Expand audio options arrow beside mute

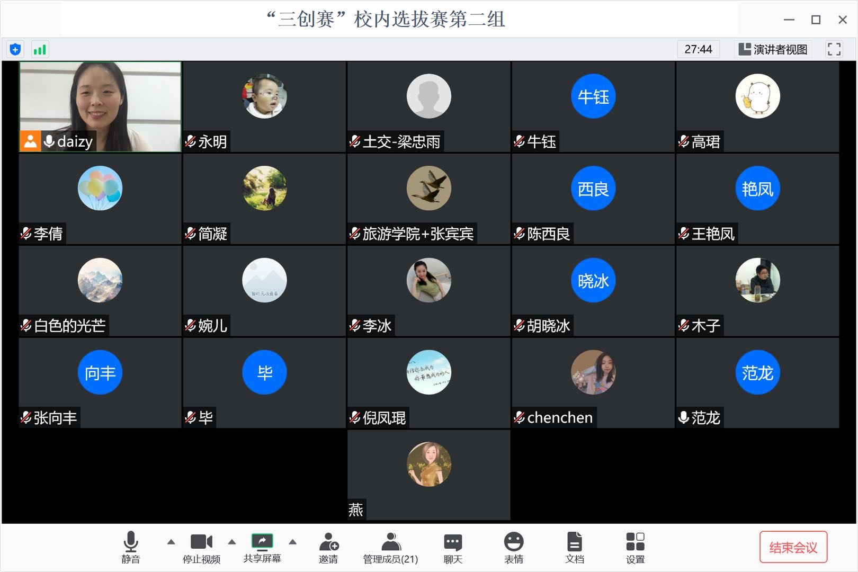pos(171,542)
